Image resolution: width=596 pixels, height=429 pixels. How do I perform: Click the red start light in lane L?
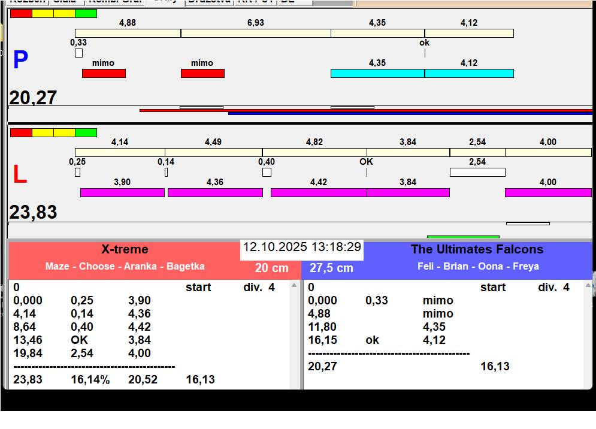(x=21, y=132)
